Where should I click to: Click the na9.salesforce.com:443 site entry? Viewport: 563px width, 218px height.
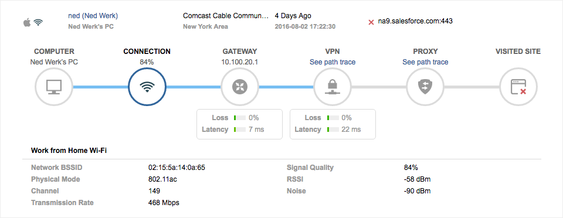pyautogui.click(x=415, y=21)
